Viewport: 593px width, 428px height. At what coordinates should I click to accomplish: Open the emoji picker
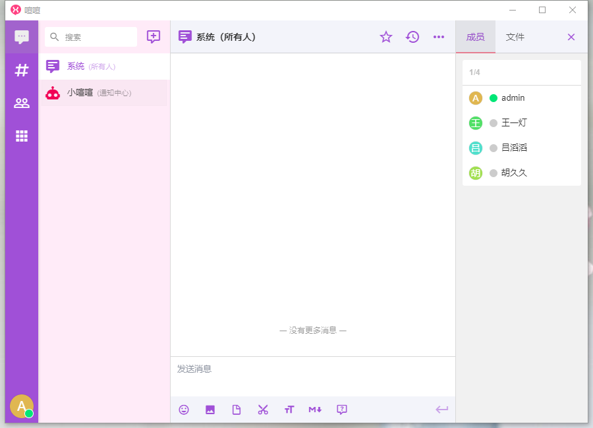click(x=184, y=410)
